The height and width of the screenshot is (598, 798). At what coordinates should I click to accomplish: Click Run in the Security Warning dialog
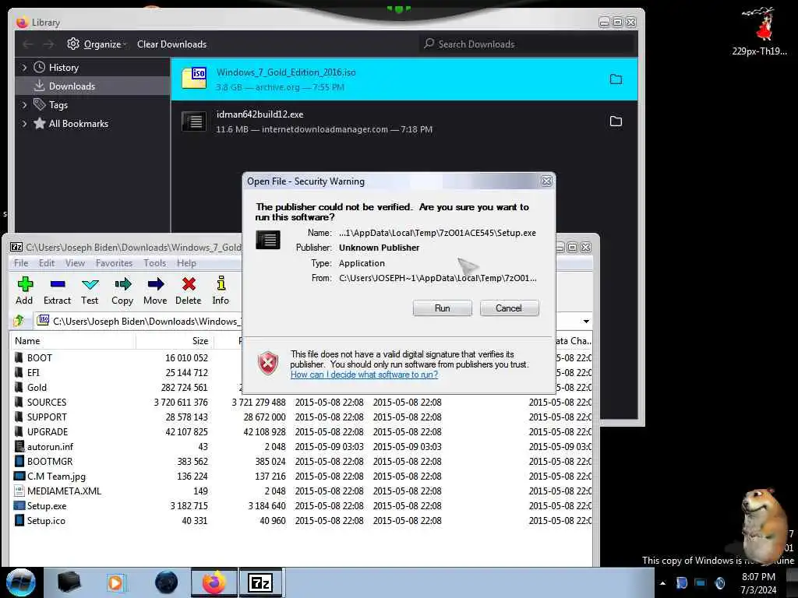pyautogui.click(x=443, y=308)
